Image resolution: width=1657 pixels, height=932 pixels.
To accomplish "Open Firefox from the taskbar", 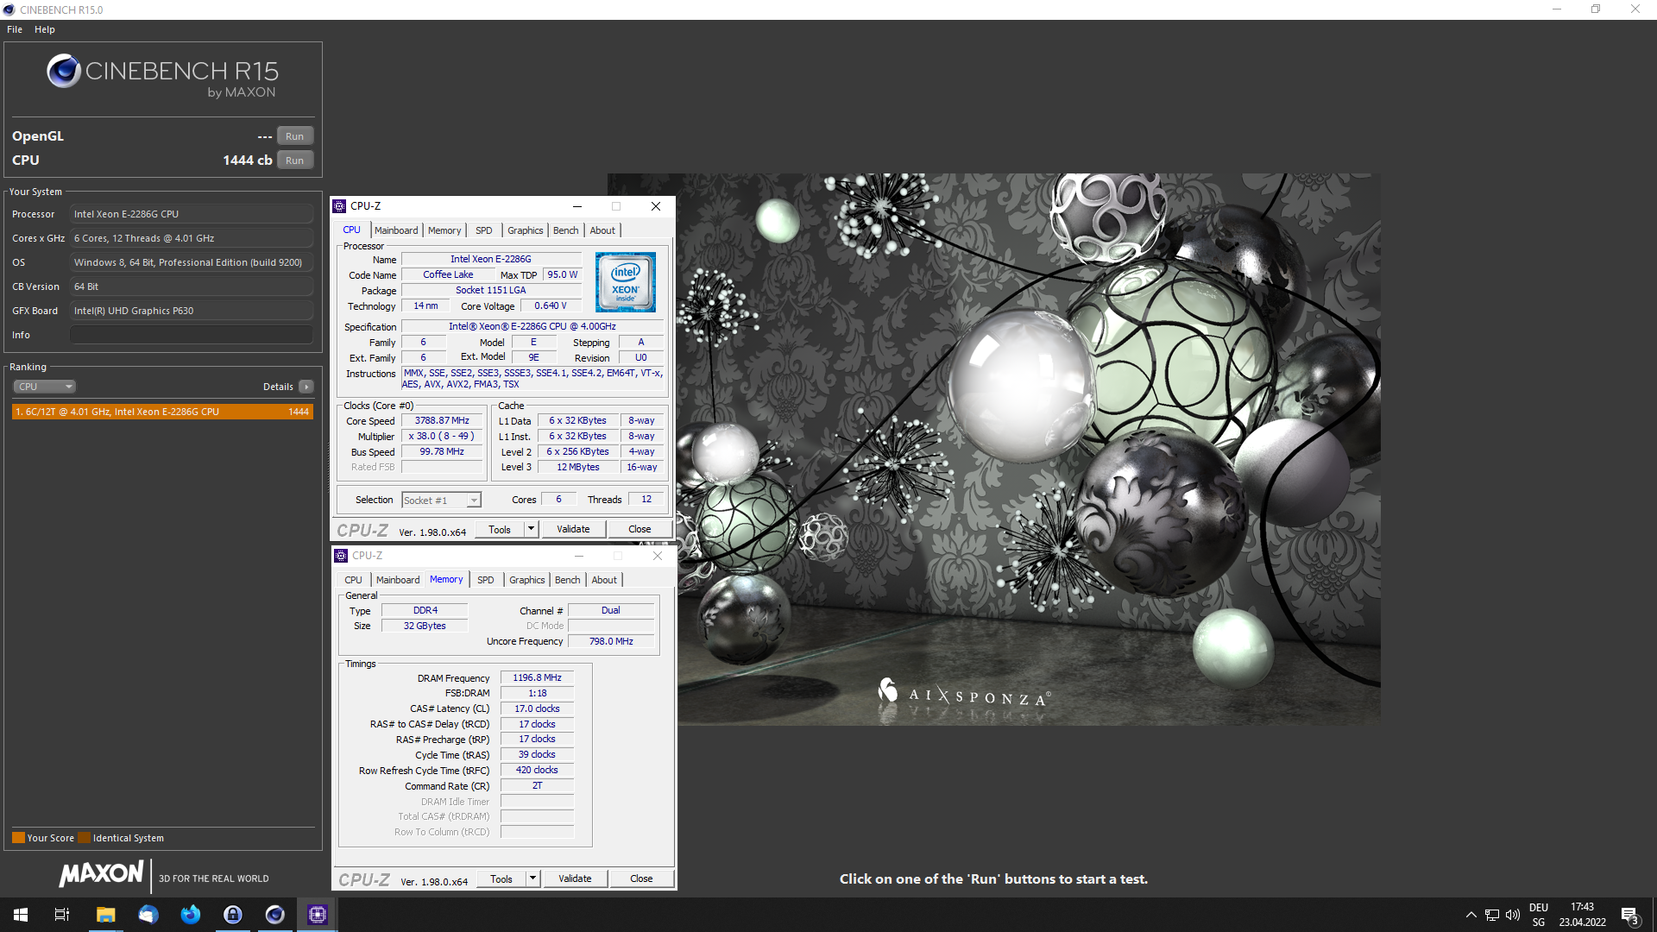I will [191, 915].
